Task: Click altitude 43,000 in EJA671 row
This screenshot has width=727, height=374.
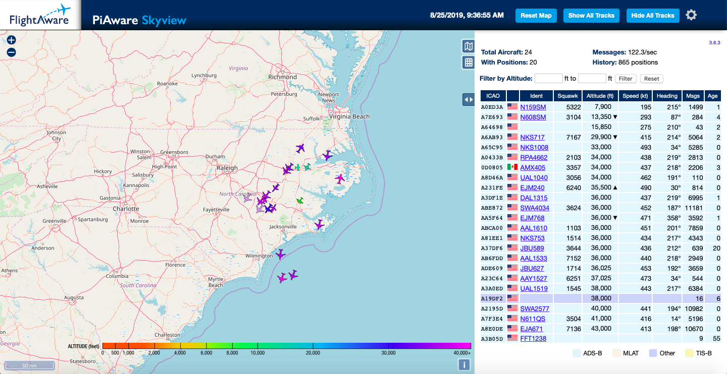Action: pyautogui.click(x=601, y=329)
